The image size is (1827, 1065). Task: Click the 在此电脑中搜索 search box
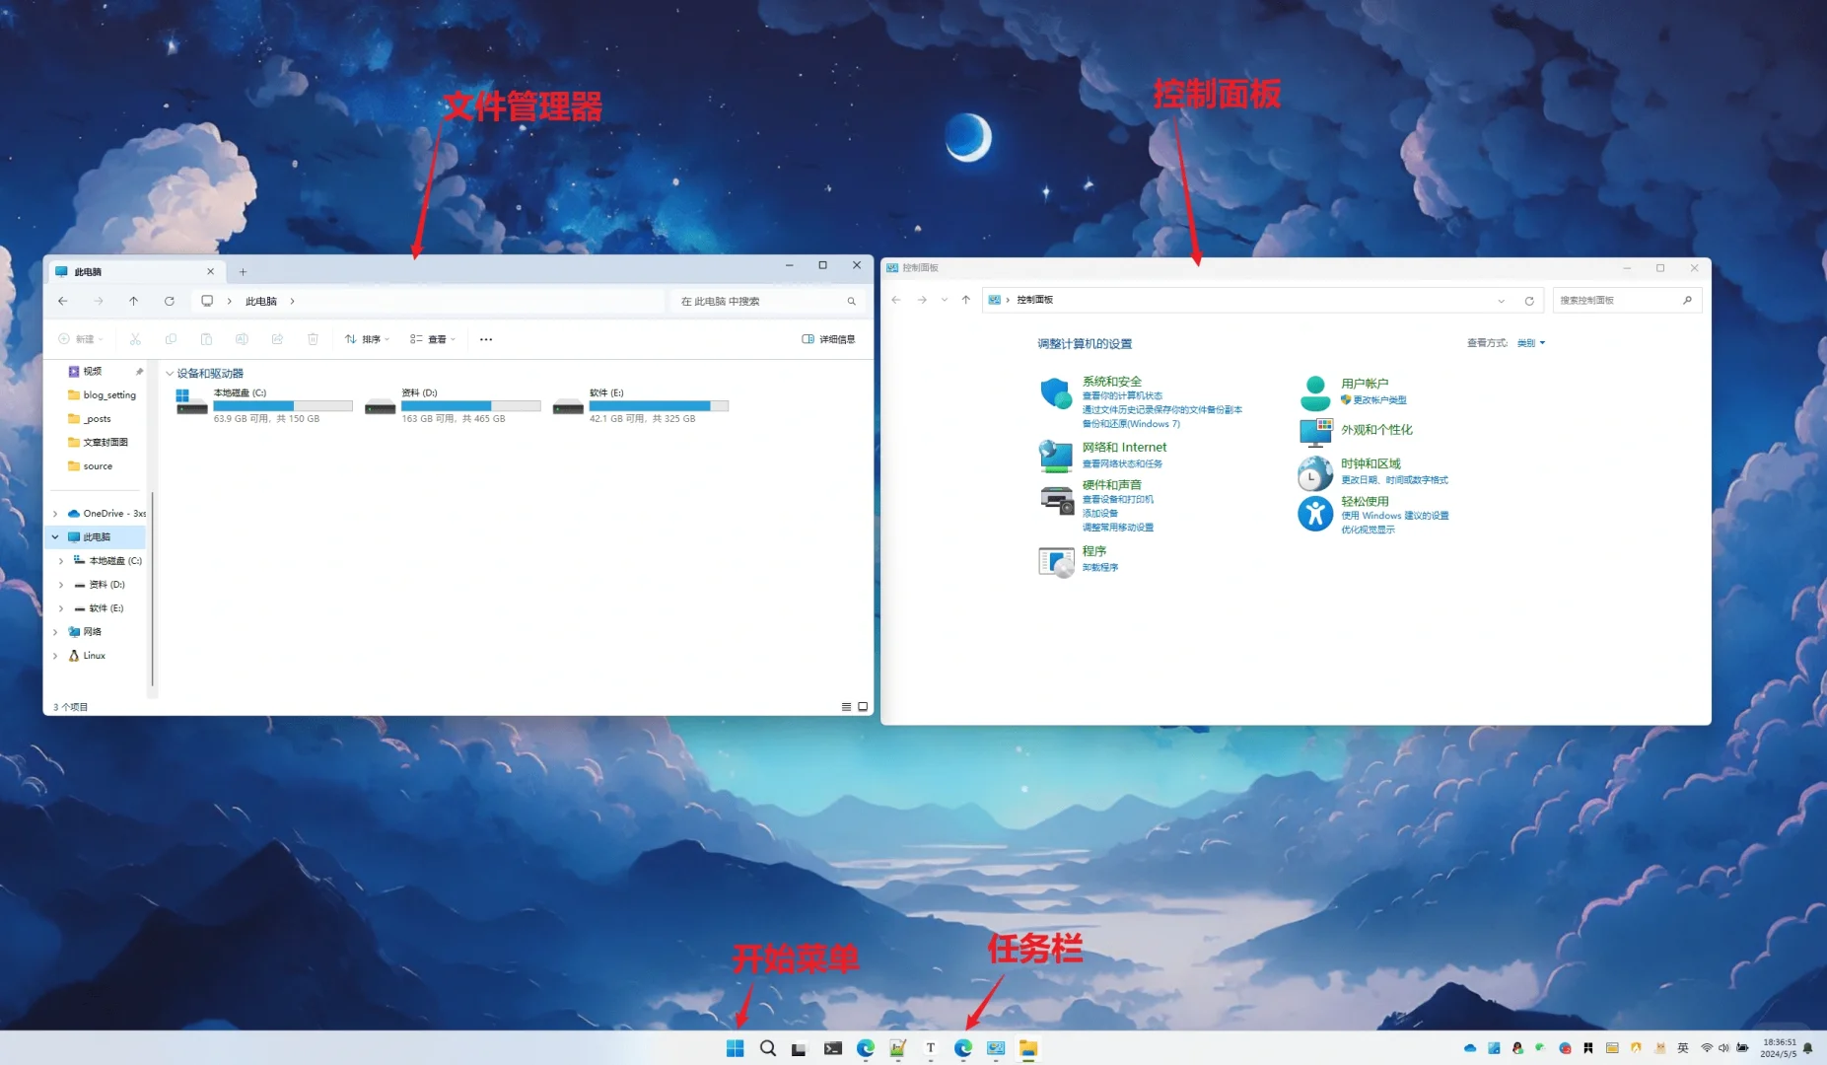[764, 301]
